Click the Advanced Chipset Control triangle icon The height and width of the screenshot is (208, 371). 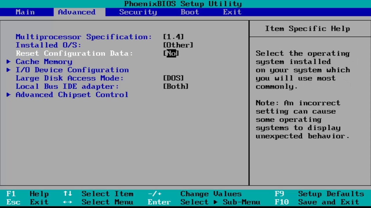(x=8, y=94)
